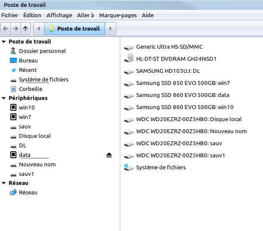Select Disque local under Périphériques

[35, 136]
